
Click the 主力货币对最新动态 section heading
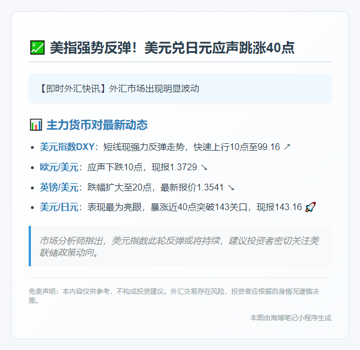[97, 125]
